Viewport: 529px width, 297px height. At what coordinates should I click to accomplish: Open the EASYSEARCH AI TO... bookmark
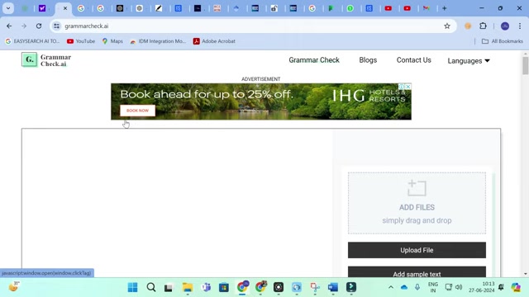(32, 41)
